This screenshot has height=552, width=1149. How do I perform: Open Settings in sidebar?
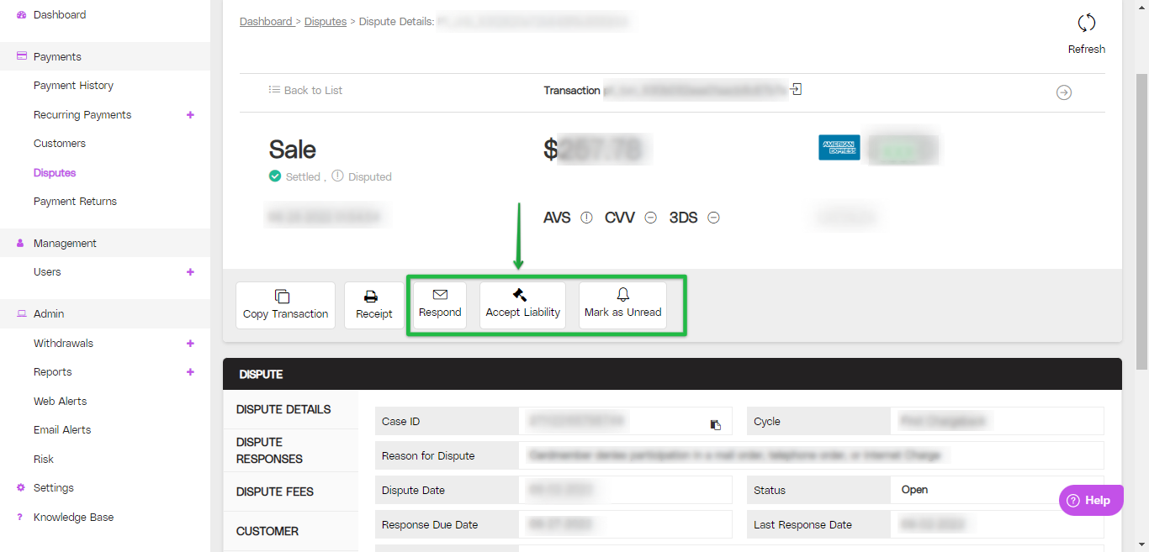pyautogui.click(x=54, y=488)
